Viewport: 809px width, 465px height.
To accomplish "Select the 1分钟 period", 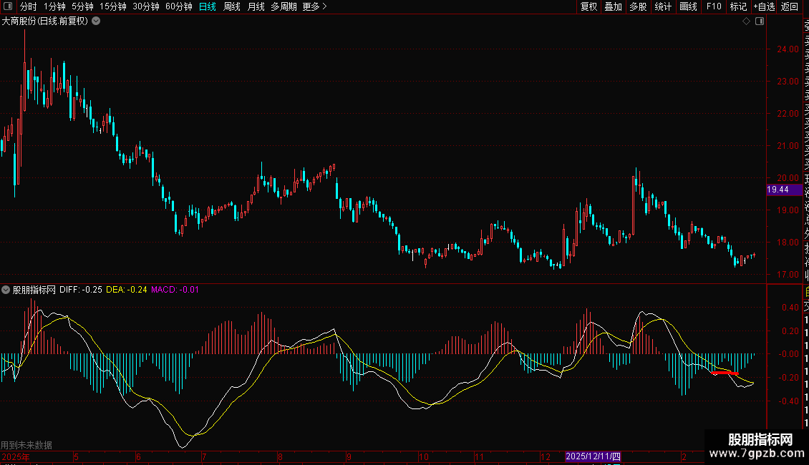I will point(54,6).
